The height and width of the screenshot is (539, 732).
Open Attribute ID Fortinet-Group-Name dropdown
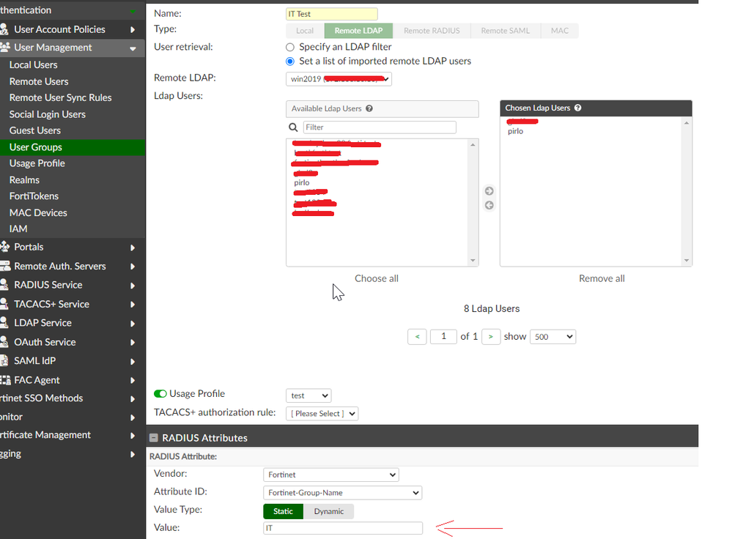343,493
